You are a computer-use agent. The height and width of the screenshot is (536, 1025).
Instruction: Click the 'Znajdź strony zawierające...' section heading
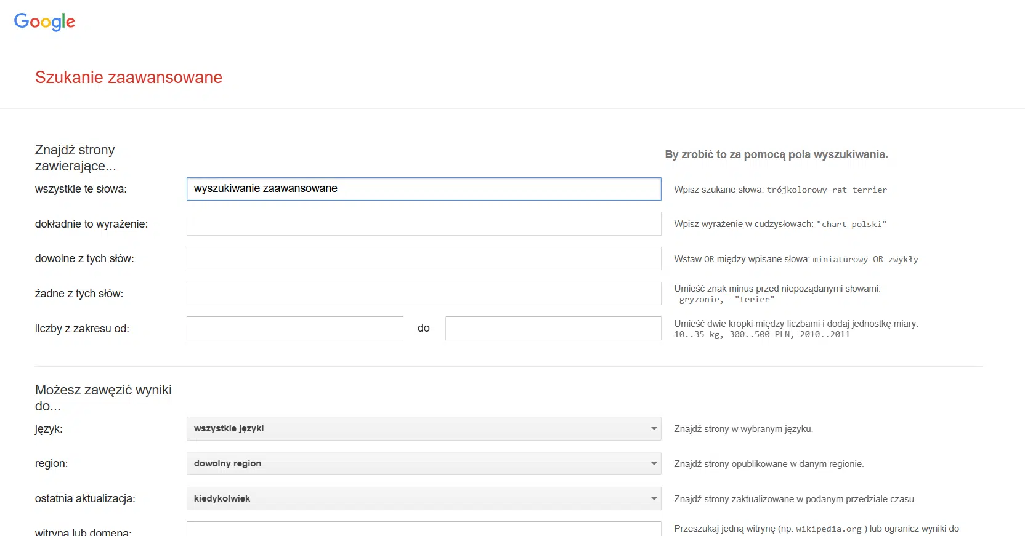[75, 158]
